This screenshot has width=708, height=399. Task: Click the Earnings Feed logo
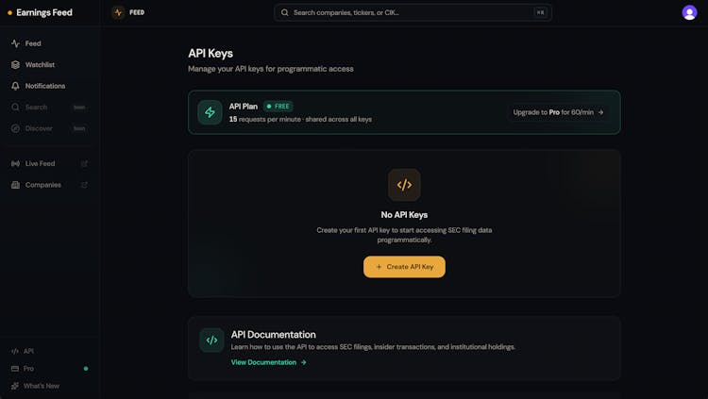pos(40,12)
